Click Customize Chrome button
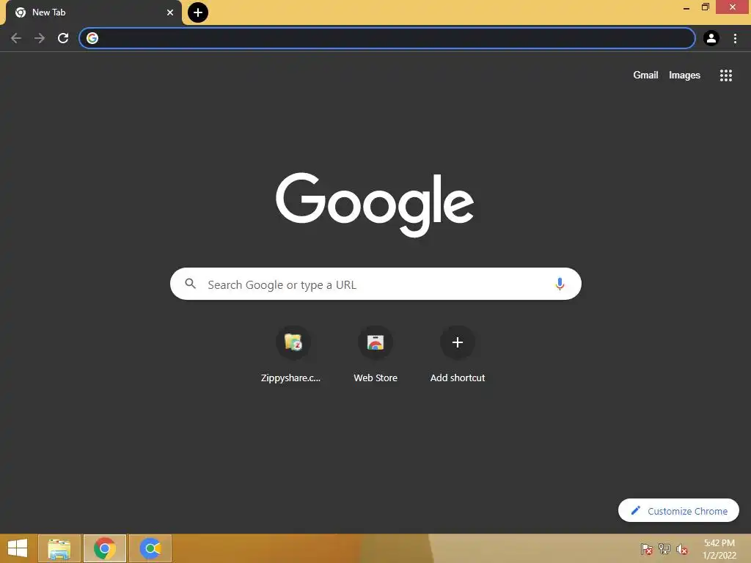The image size is (751, 563). click(x=678, y=511)
